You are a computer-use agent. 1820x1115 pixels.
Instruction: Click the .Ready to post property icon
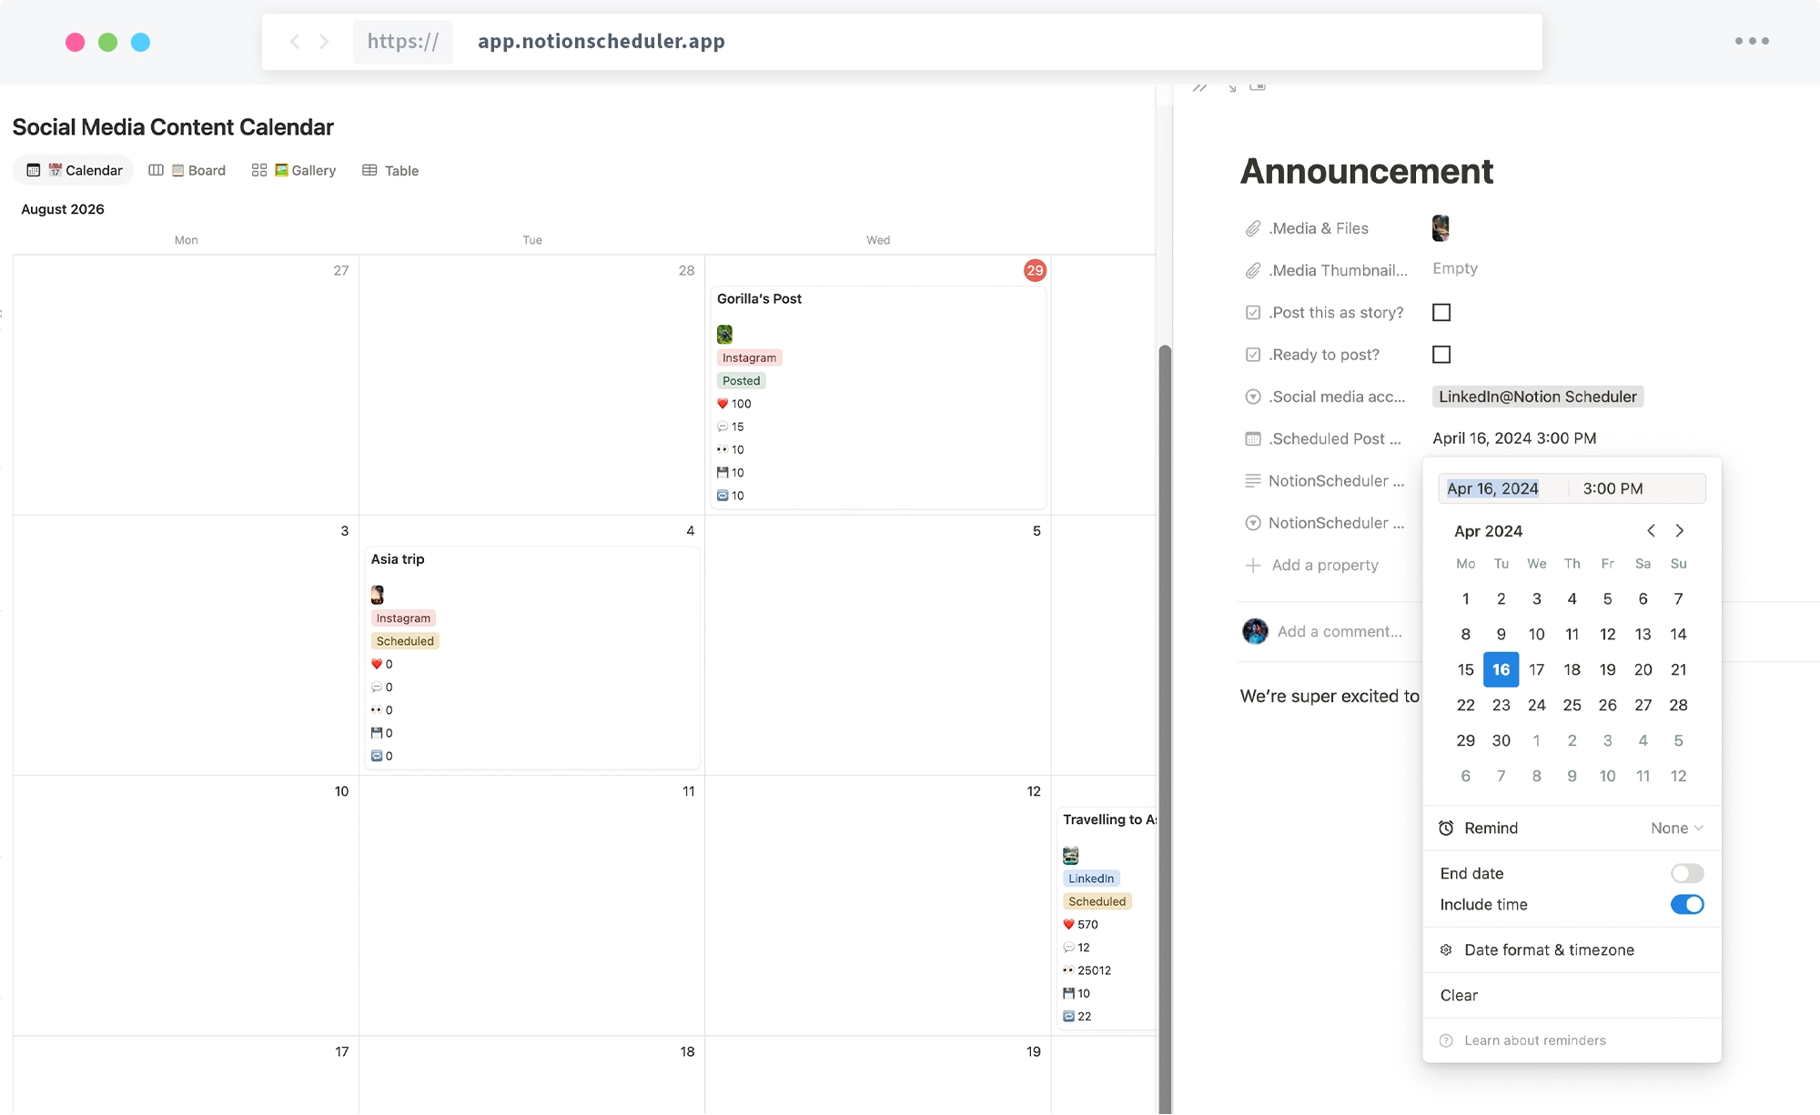(1253, 355)
